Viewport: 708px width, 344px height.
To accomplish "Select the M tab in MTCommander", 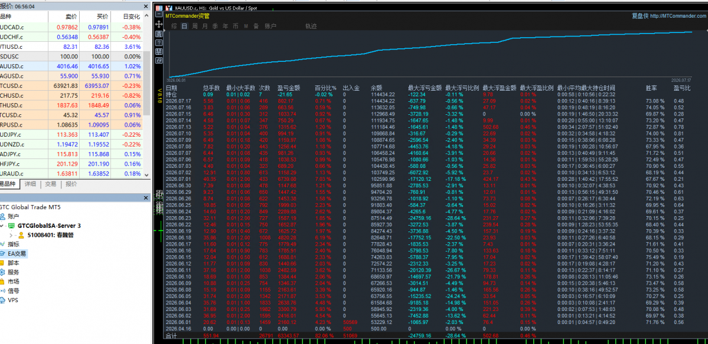I will coord(246,26).
